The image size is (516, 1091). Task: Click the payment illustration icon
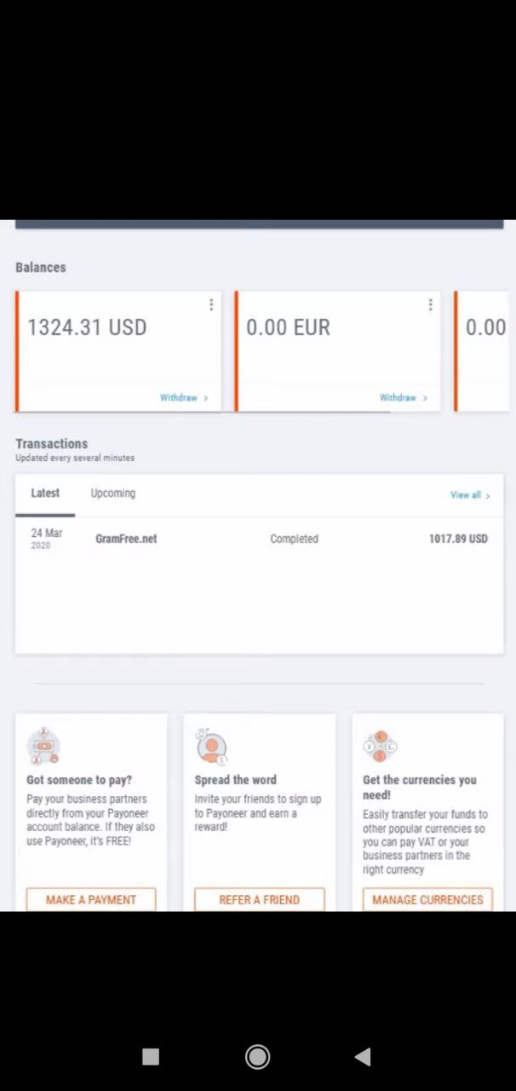[43, 747]
